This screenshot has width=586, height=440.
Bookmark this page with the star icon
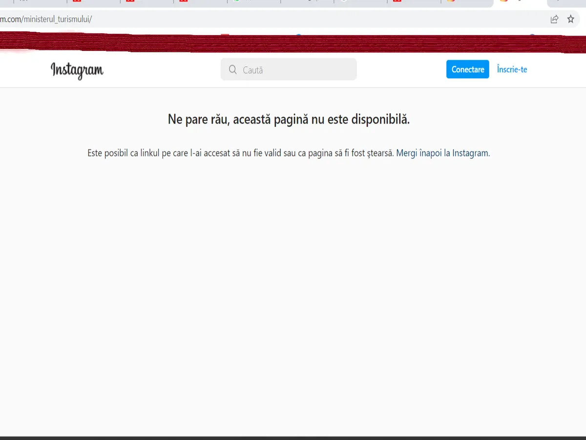[570, 20]
